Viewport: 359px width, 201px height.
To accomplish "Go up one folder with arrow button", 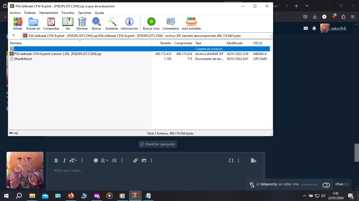I will (14, 36).
